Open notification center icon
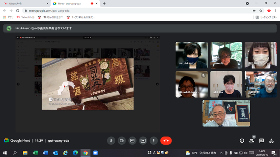 point(273,153)
